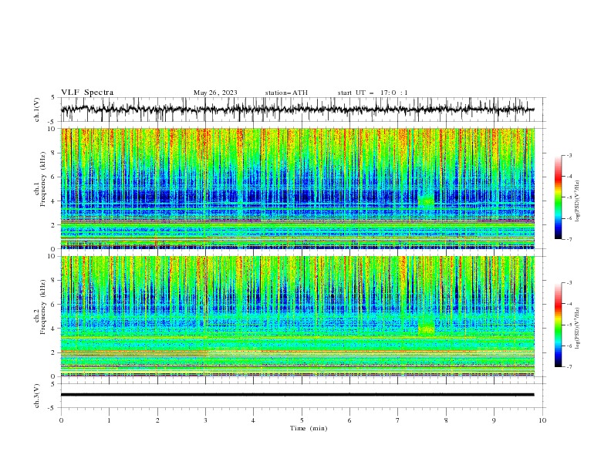Click the "-3" tick on upper color bar
The height and width of the screenshot is (472, 611).
[x=569, y=155]
